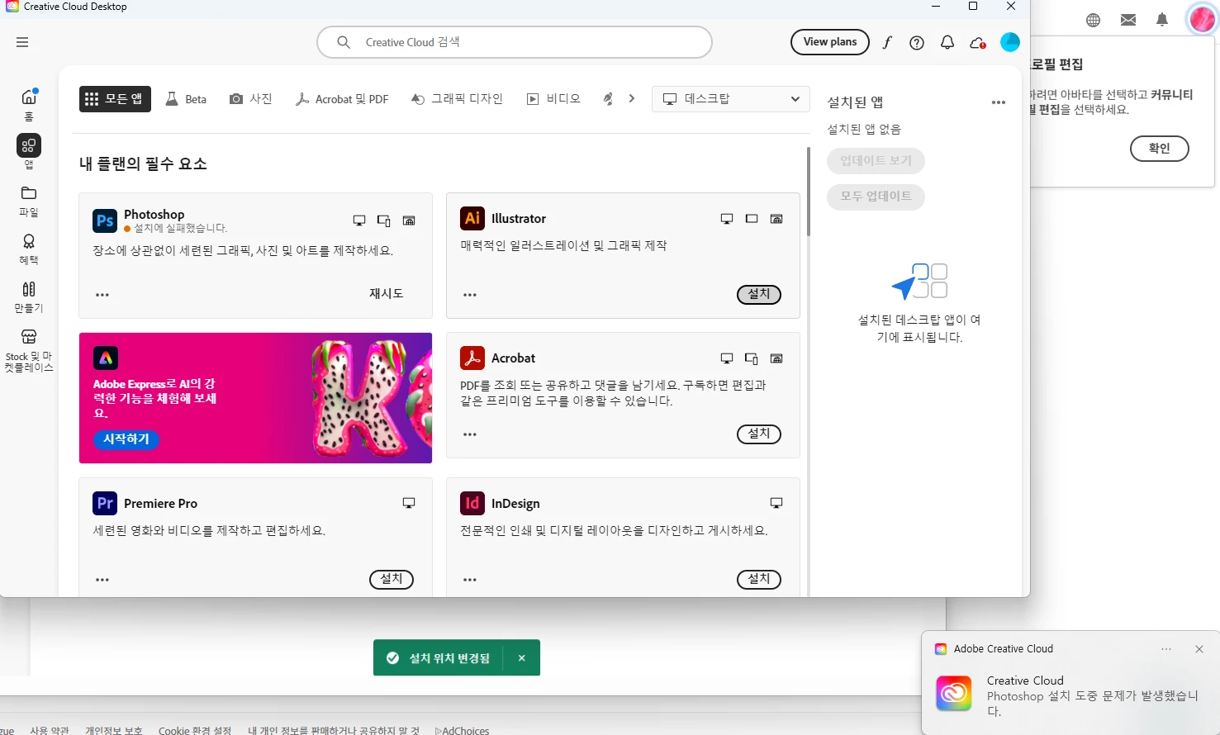Open the Cookie 환경 설정 footer link
This screenshot has width=1220, height=735.
pyautogui.click(x=195, y=730)
